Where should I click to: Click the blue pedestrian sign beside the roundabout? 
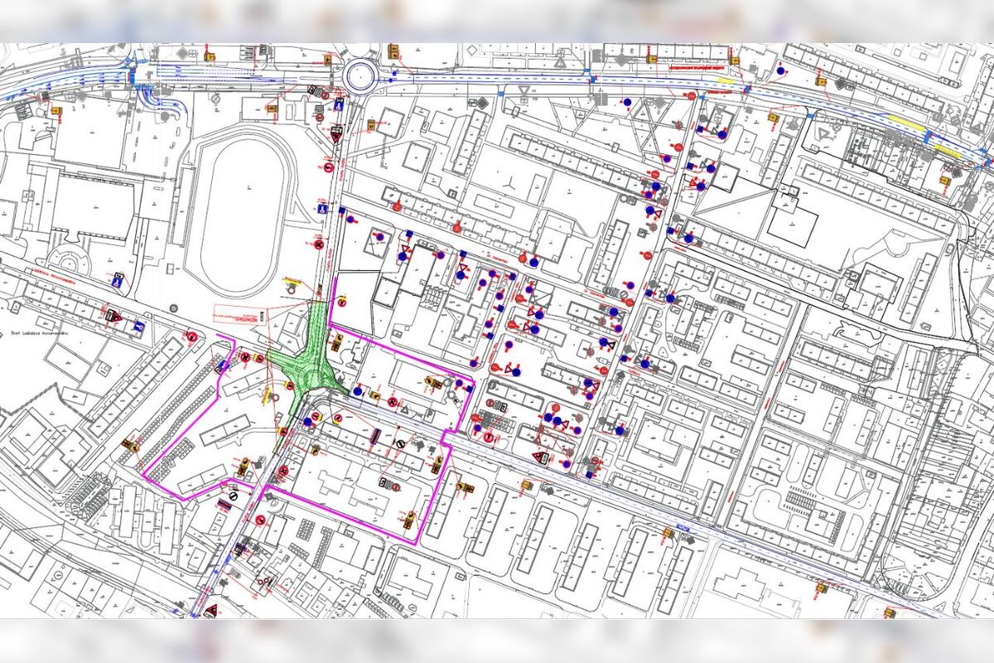[338, 105]
